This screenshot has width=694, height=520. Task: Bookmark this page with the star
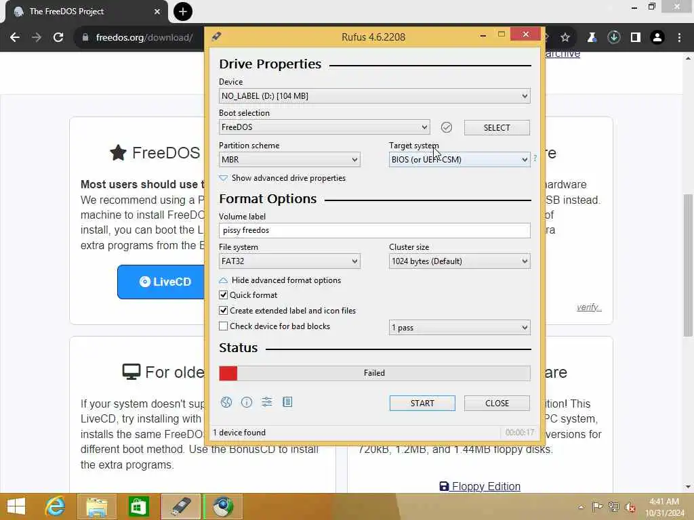point(565,38)
